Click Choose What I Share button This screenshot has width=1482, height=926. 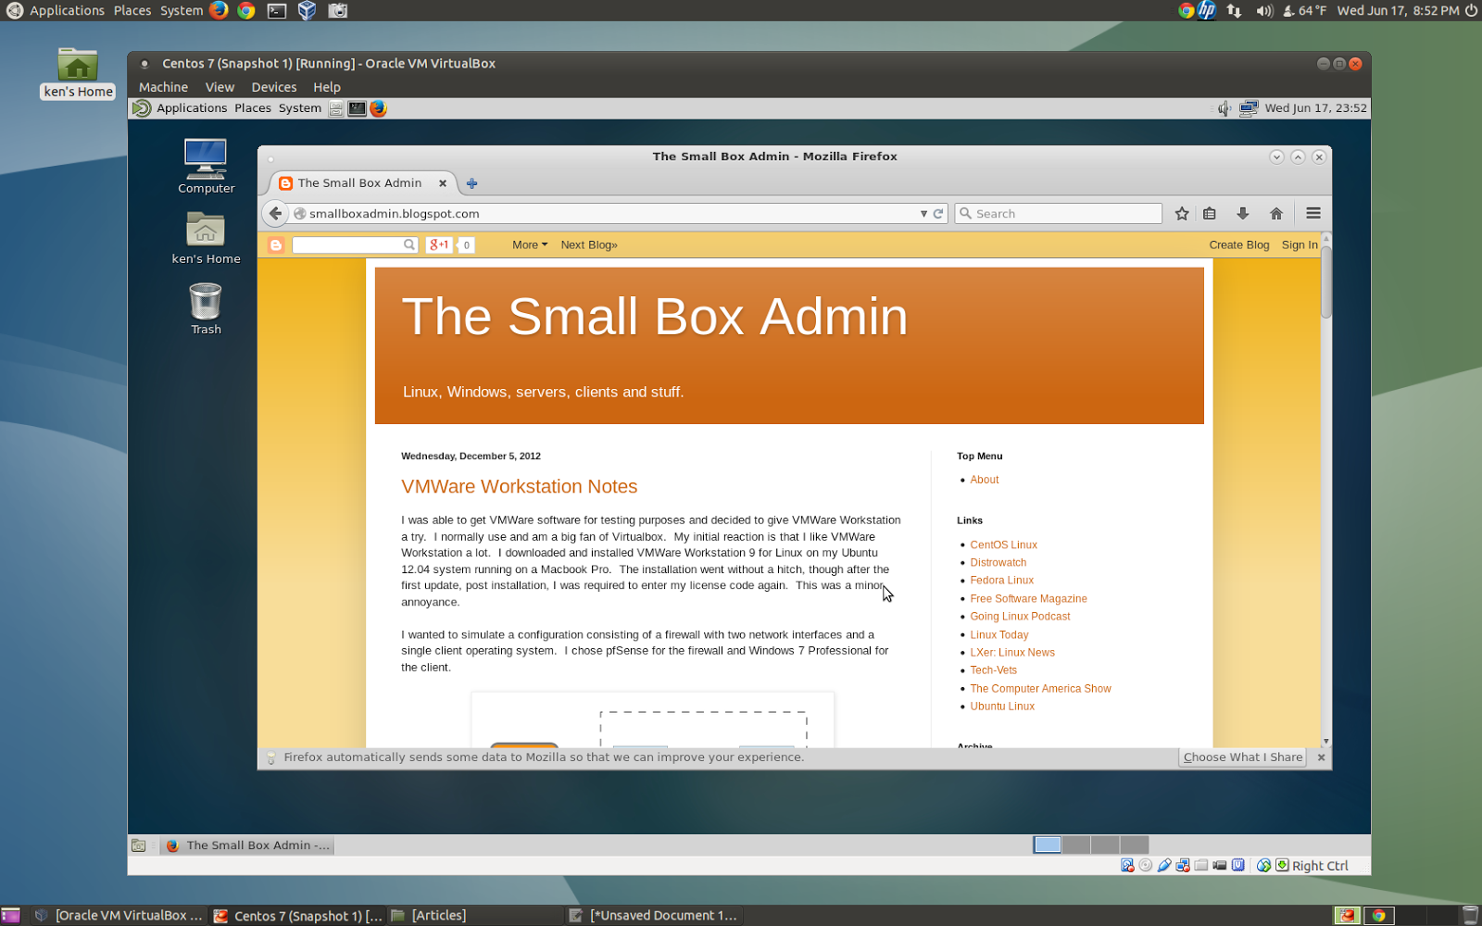click(1243, 757)
